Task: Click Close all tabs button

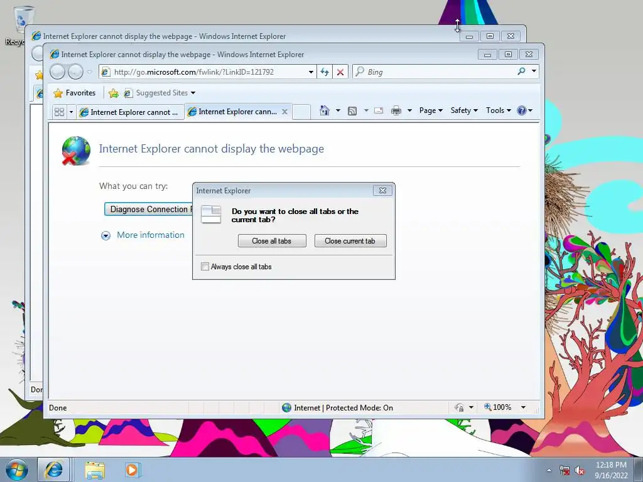Action: point(272,241)
